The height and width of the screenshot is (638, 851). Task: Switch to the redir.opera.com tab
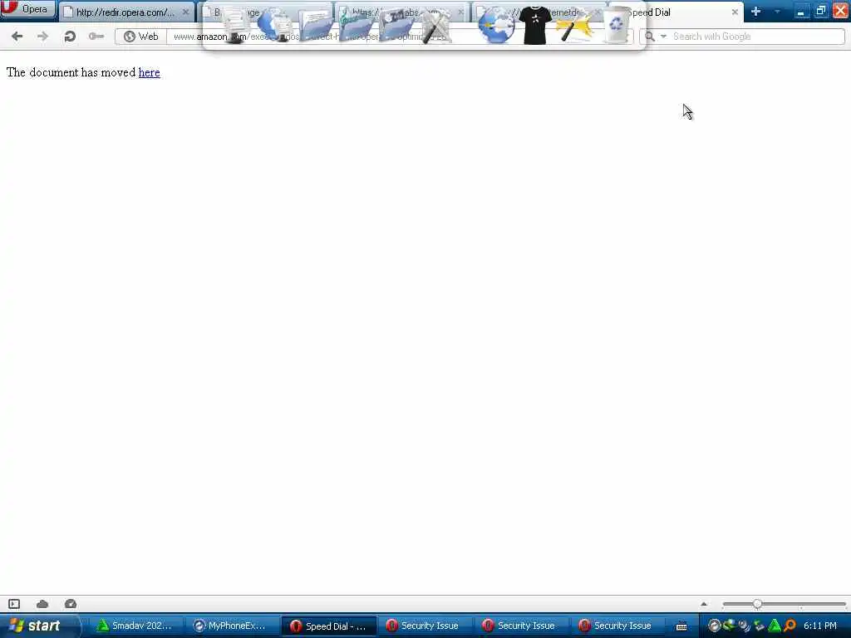126,12
